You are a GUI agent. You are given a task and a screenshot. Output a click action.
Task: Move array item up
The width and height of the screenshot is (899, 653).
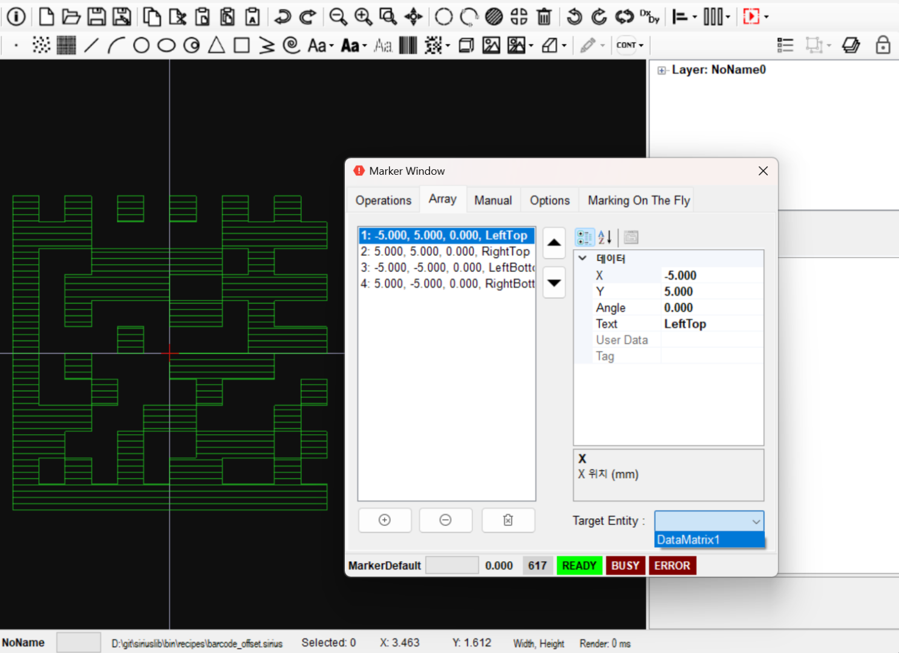click(554, 243)
